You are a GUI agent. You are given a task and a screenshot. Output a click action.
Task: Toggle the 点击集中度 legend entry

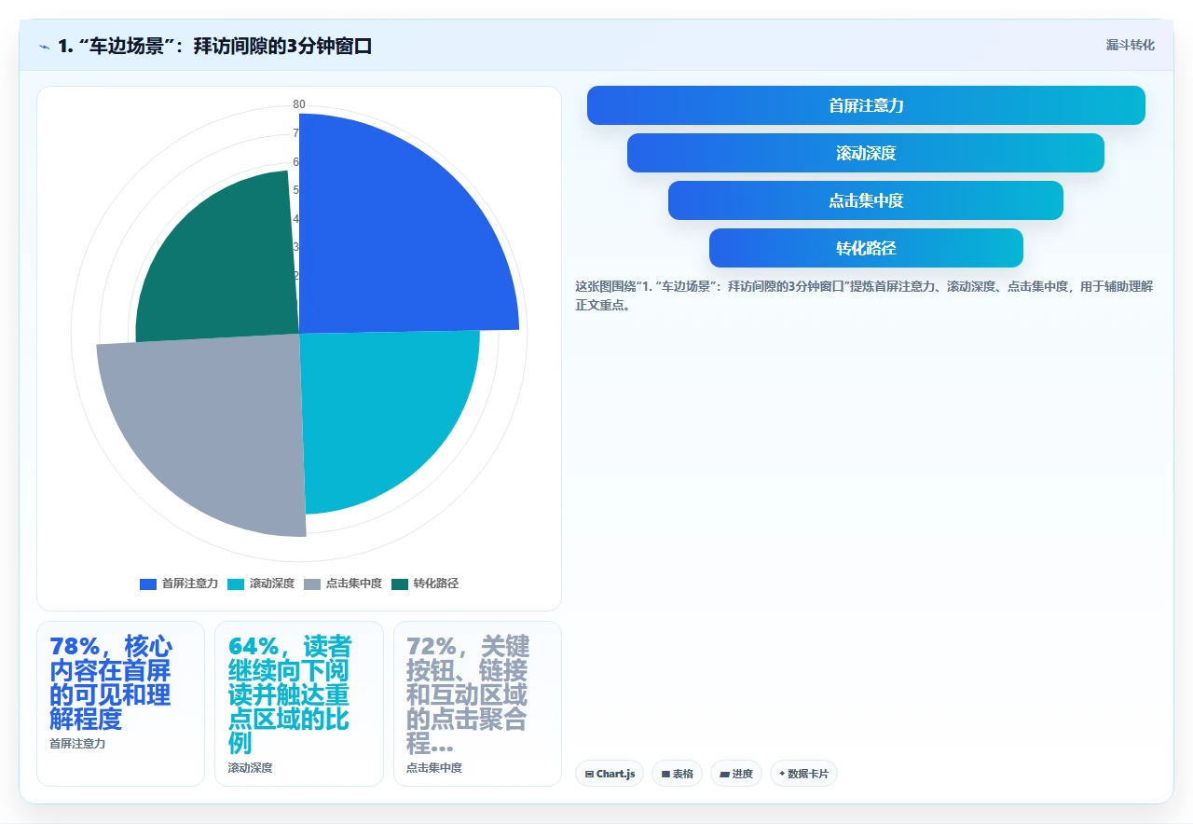tap(343, 584)
